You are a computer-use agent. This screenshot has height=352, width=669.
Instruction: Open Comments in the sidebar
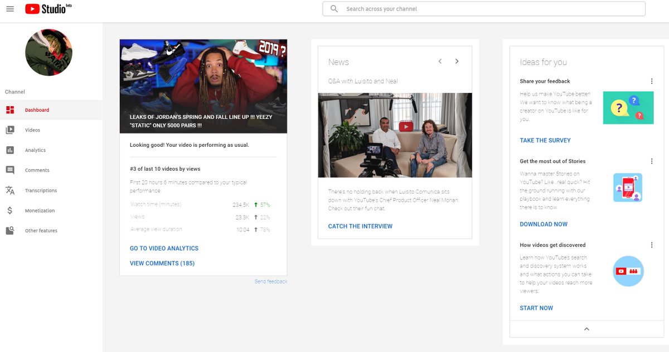click(51, 170)
